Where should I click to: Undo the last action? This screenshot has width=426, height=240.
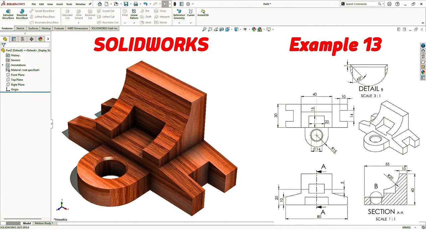point(145,4)
